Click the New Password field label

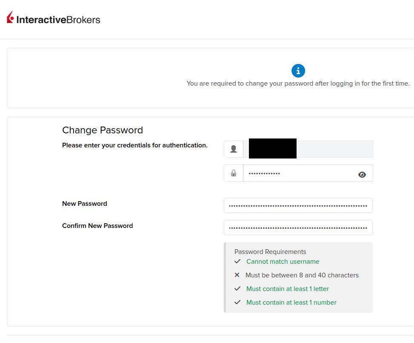coord(85,204)
